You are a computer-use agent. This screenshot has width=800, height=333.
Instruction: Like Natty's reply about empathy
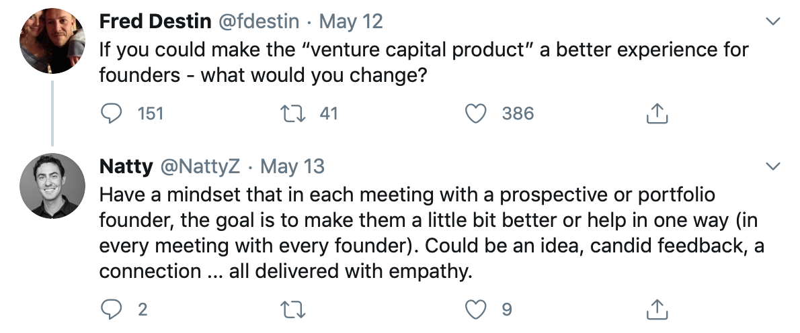[477, 310]
